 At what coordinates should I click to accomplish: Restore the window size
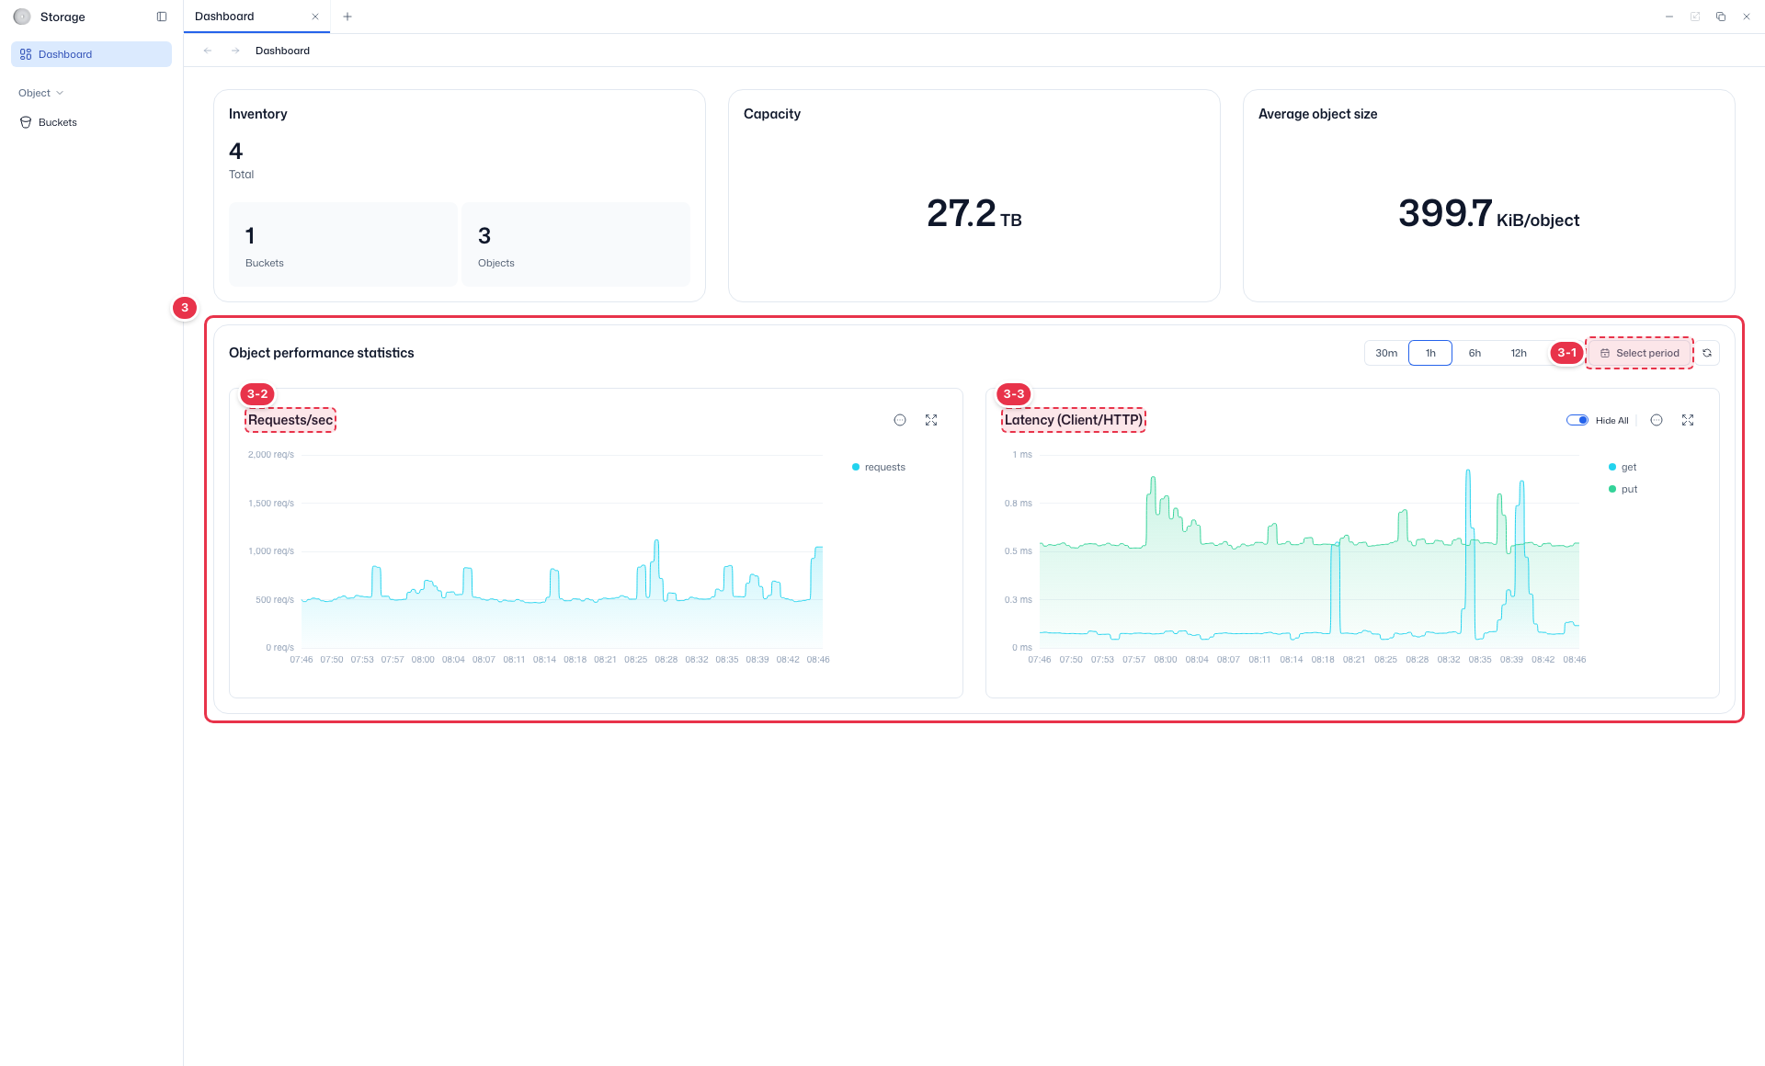1721,17
